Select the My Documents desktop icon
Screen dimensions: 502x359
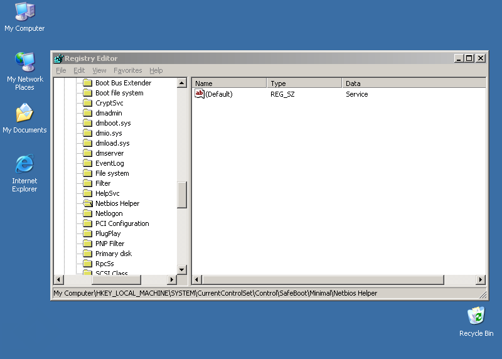click(x=24, y=119)
